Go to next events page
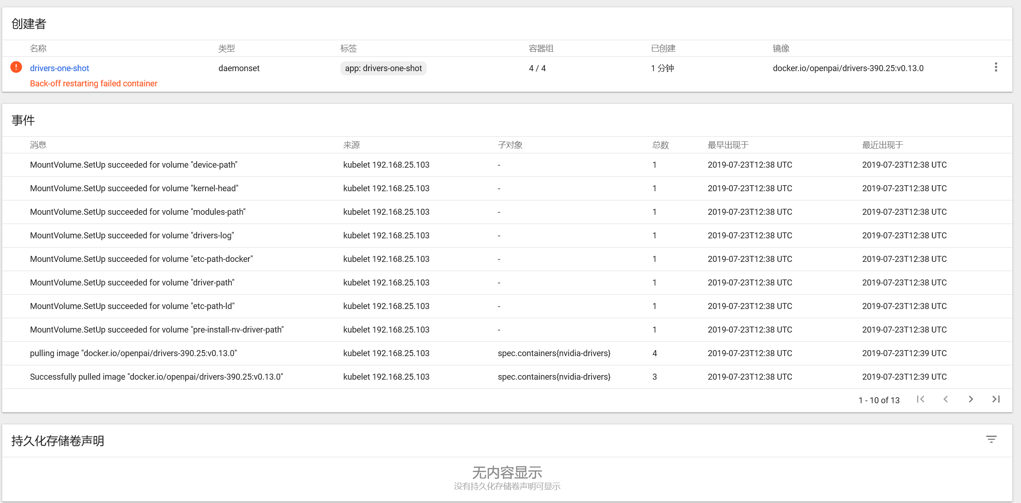This screenshot has width=1021, height=503. 971,400
